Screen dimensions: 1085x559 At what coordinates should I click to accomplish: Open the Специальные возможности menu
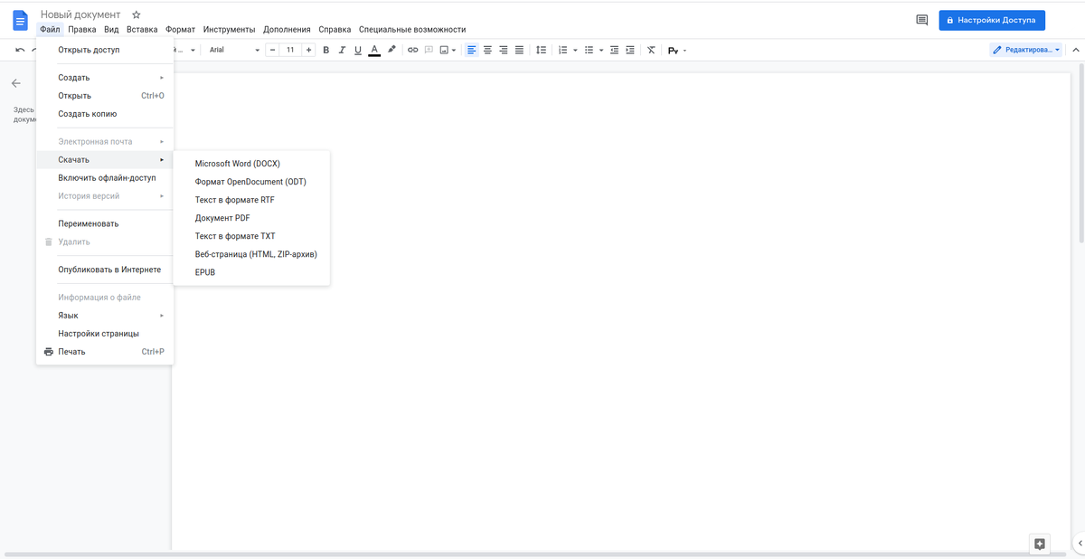click(412, 30)
